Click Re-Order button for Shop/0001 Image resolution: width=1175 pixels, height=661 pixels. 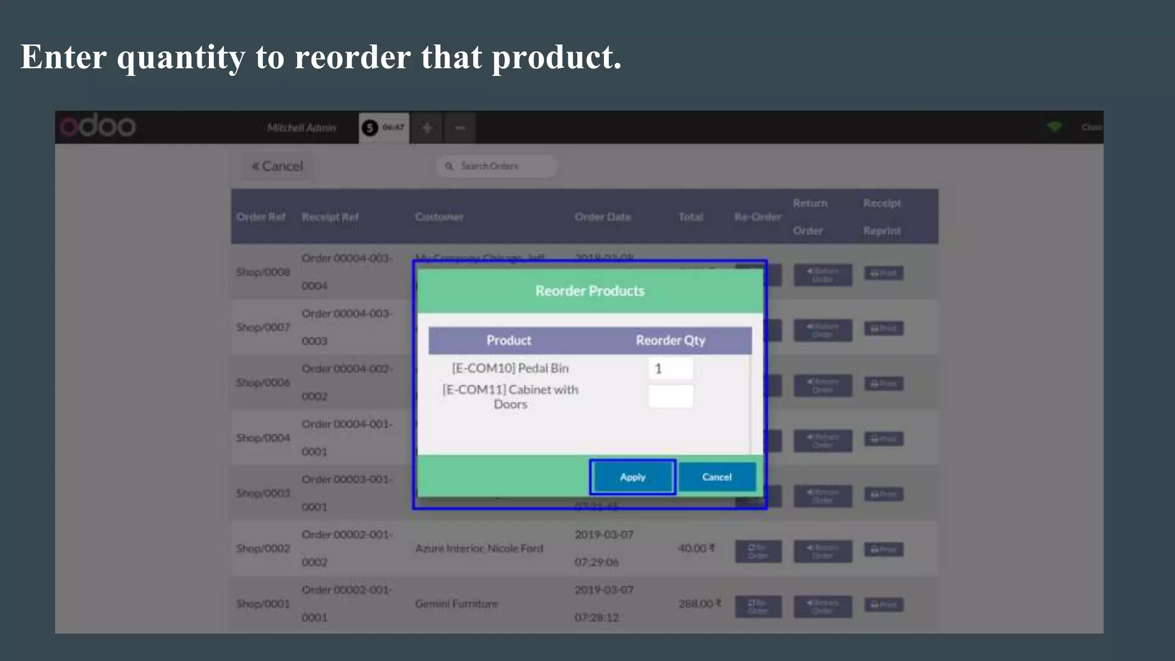coord(758,606)
